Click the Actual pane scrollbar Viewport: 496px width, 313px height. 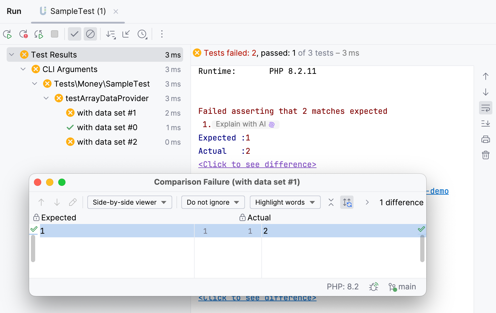click(422, 249)
